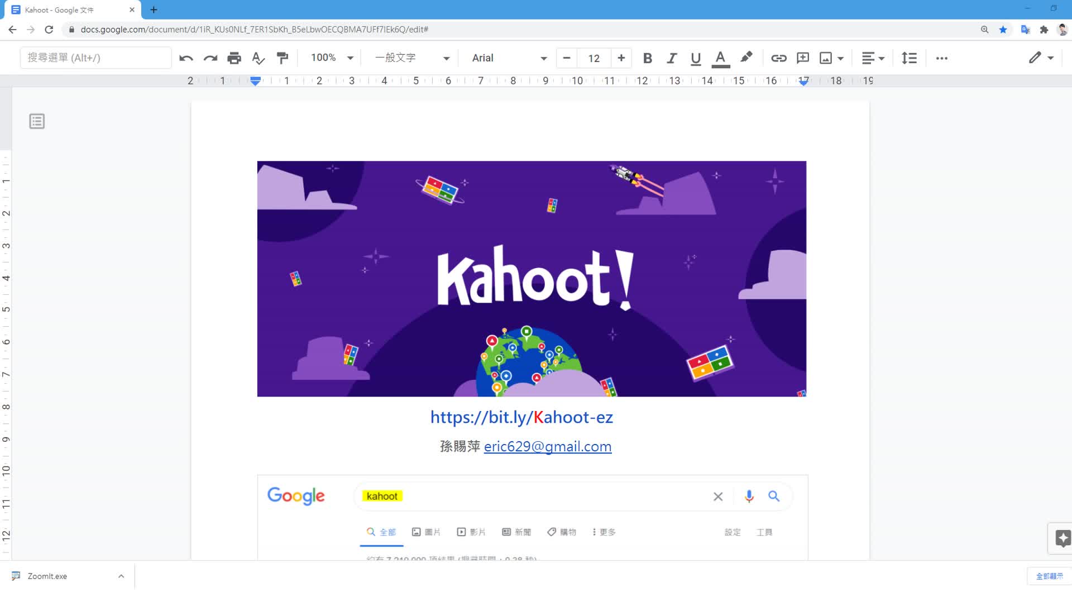Toggle underline formatting

click(696, 58)
